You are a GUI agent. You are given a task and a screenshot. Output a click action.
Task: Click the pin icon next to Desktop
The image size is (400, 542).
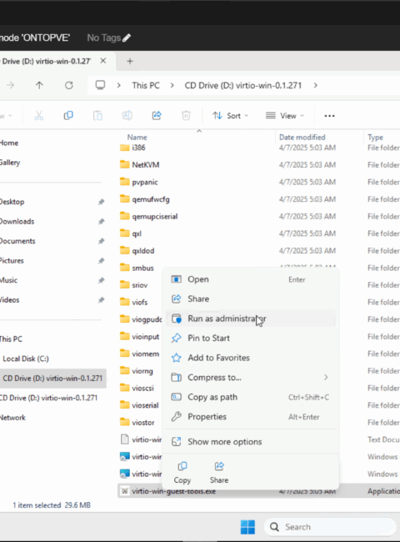tap(101, 202)
